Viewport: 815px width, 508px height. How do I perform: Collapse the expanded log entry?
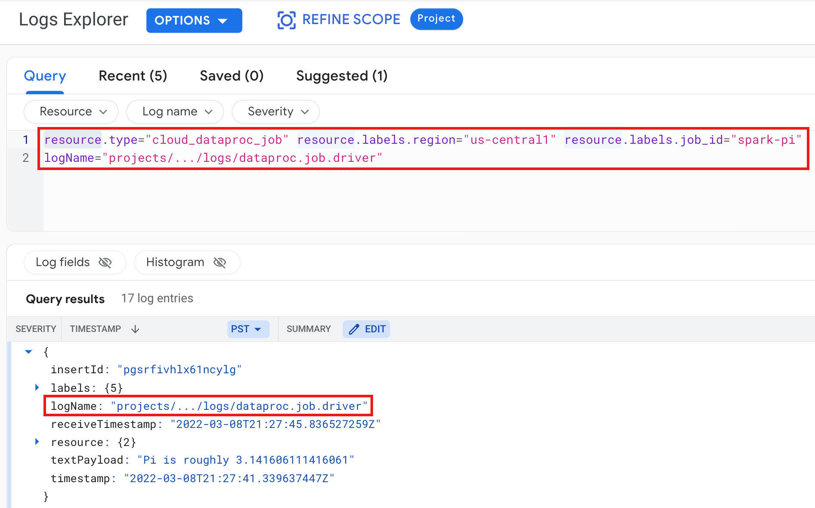(x=29, y=352)
